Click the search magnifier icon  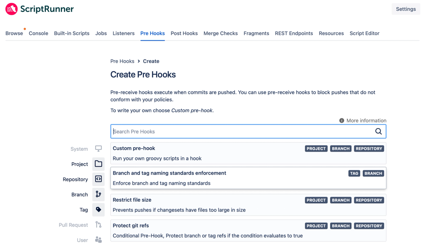pyautogui.click(x=378, y=131)
